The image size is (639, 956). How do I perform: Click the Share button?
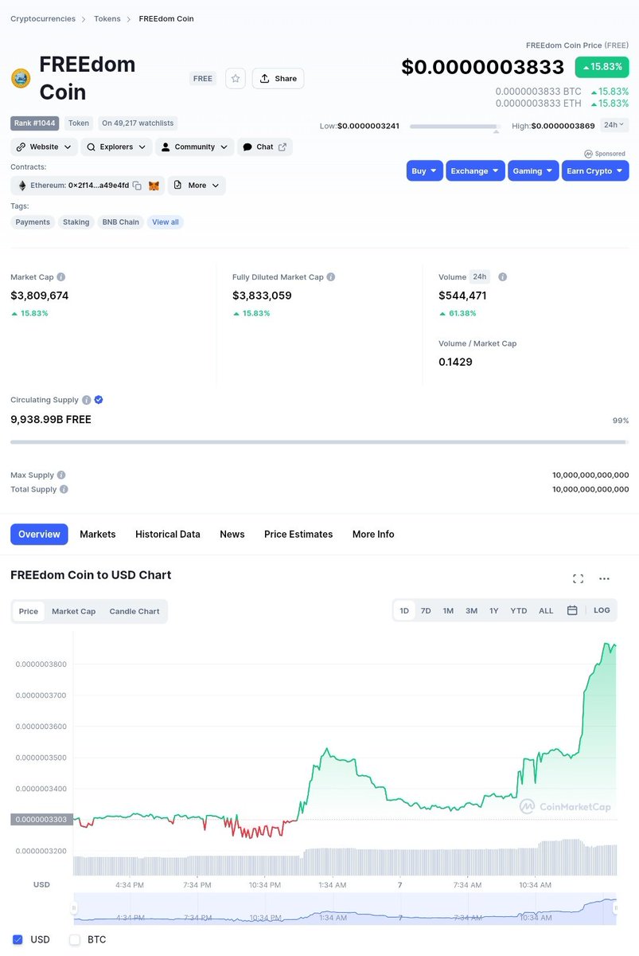[x=278, y=78]
